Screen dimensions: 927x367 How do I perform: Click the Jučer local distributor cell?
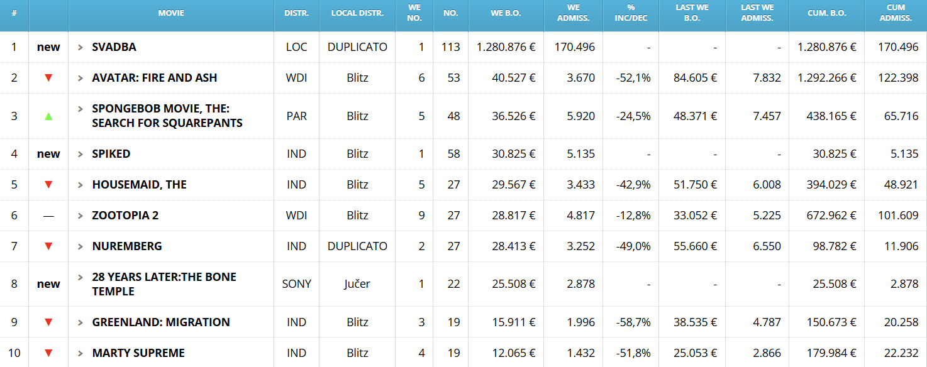point(357,284)
